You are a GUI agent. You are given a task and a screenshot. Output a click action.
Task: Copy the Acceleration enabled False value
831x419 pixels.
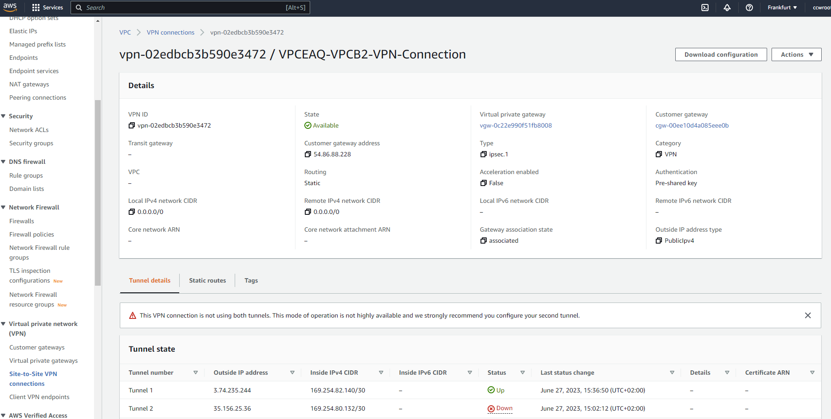484,183
